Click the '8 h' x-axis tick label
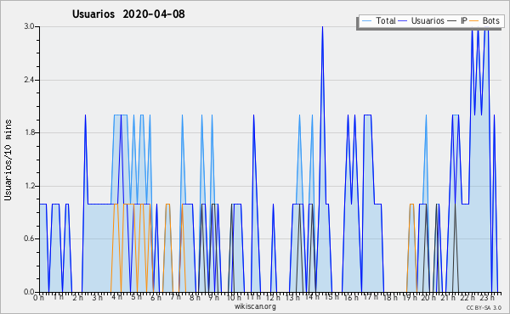The width and height of the screenshot is (510, 314). (195, 297)
